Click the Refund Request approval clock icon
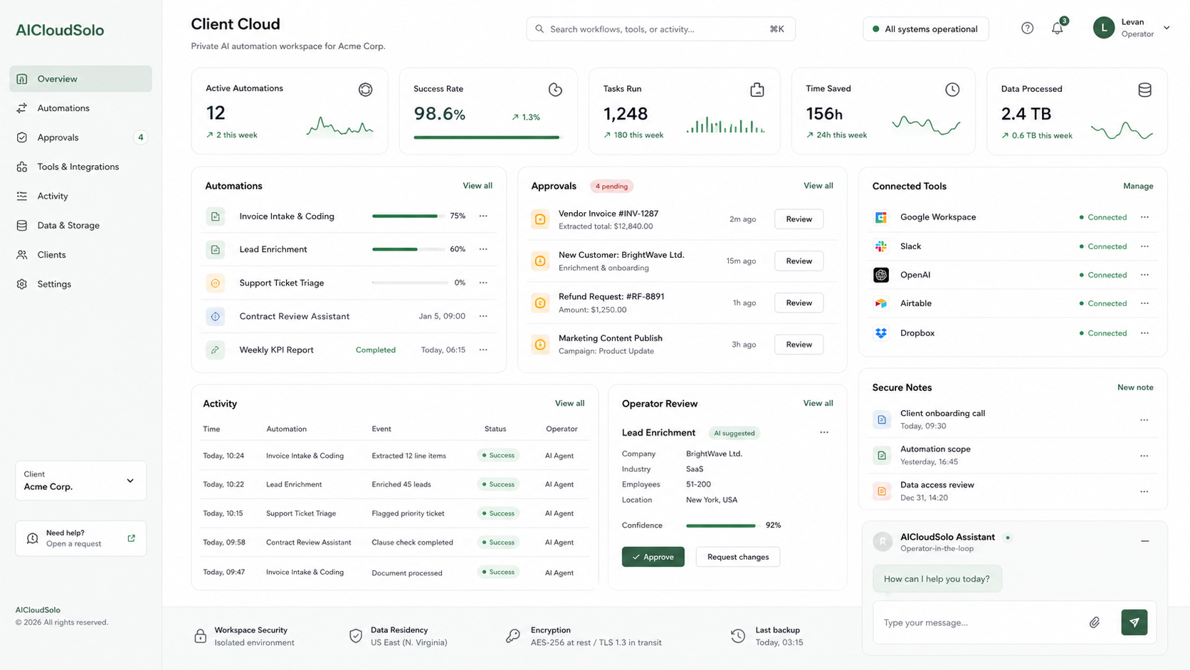 tap(540, 303)
